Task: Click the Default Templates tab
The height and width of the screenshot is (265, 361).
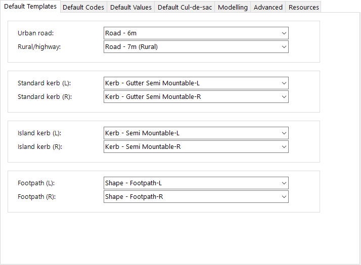Action: click(x=30, y=7)
